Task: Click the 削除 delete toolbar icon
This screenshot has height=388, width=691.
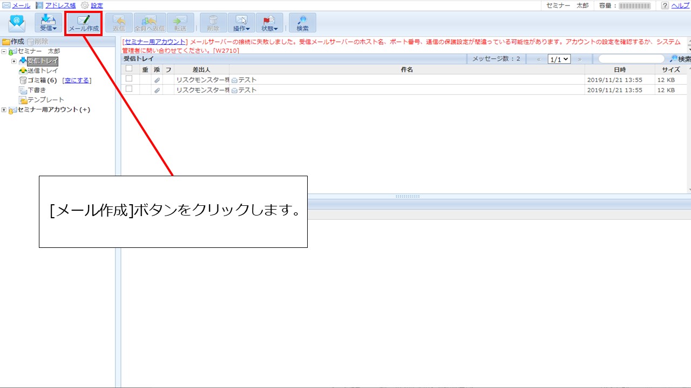Action: point(213,23)
